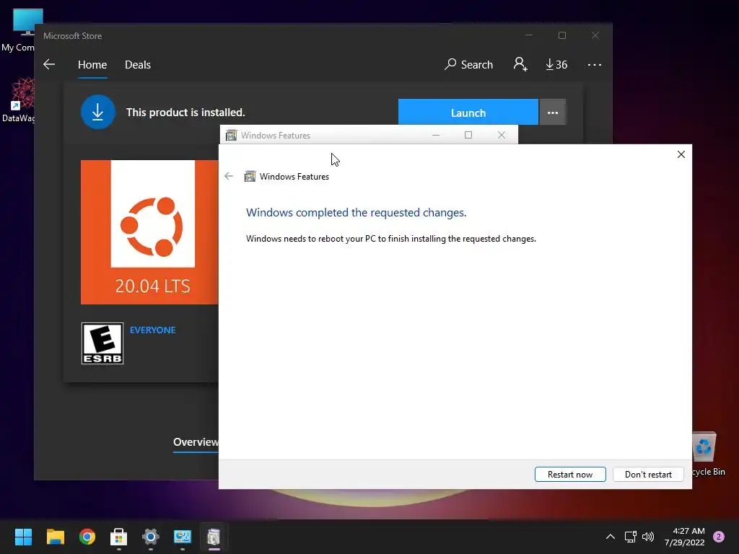739x554 pixels.
Task: Switch to Microsoft Store taskbar icon
Action: click(x=119, y=537)
